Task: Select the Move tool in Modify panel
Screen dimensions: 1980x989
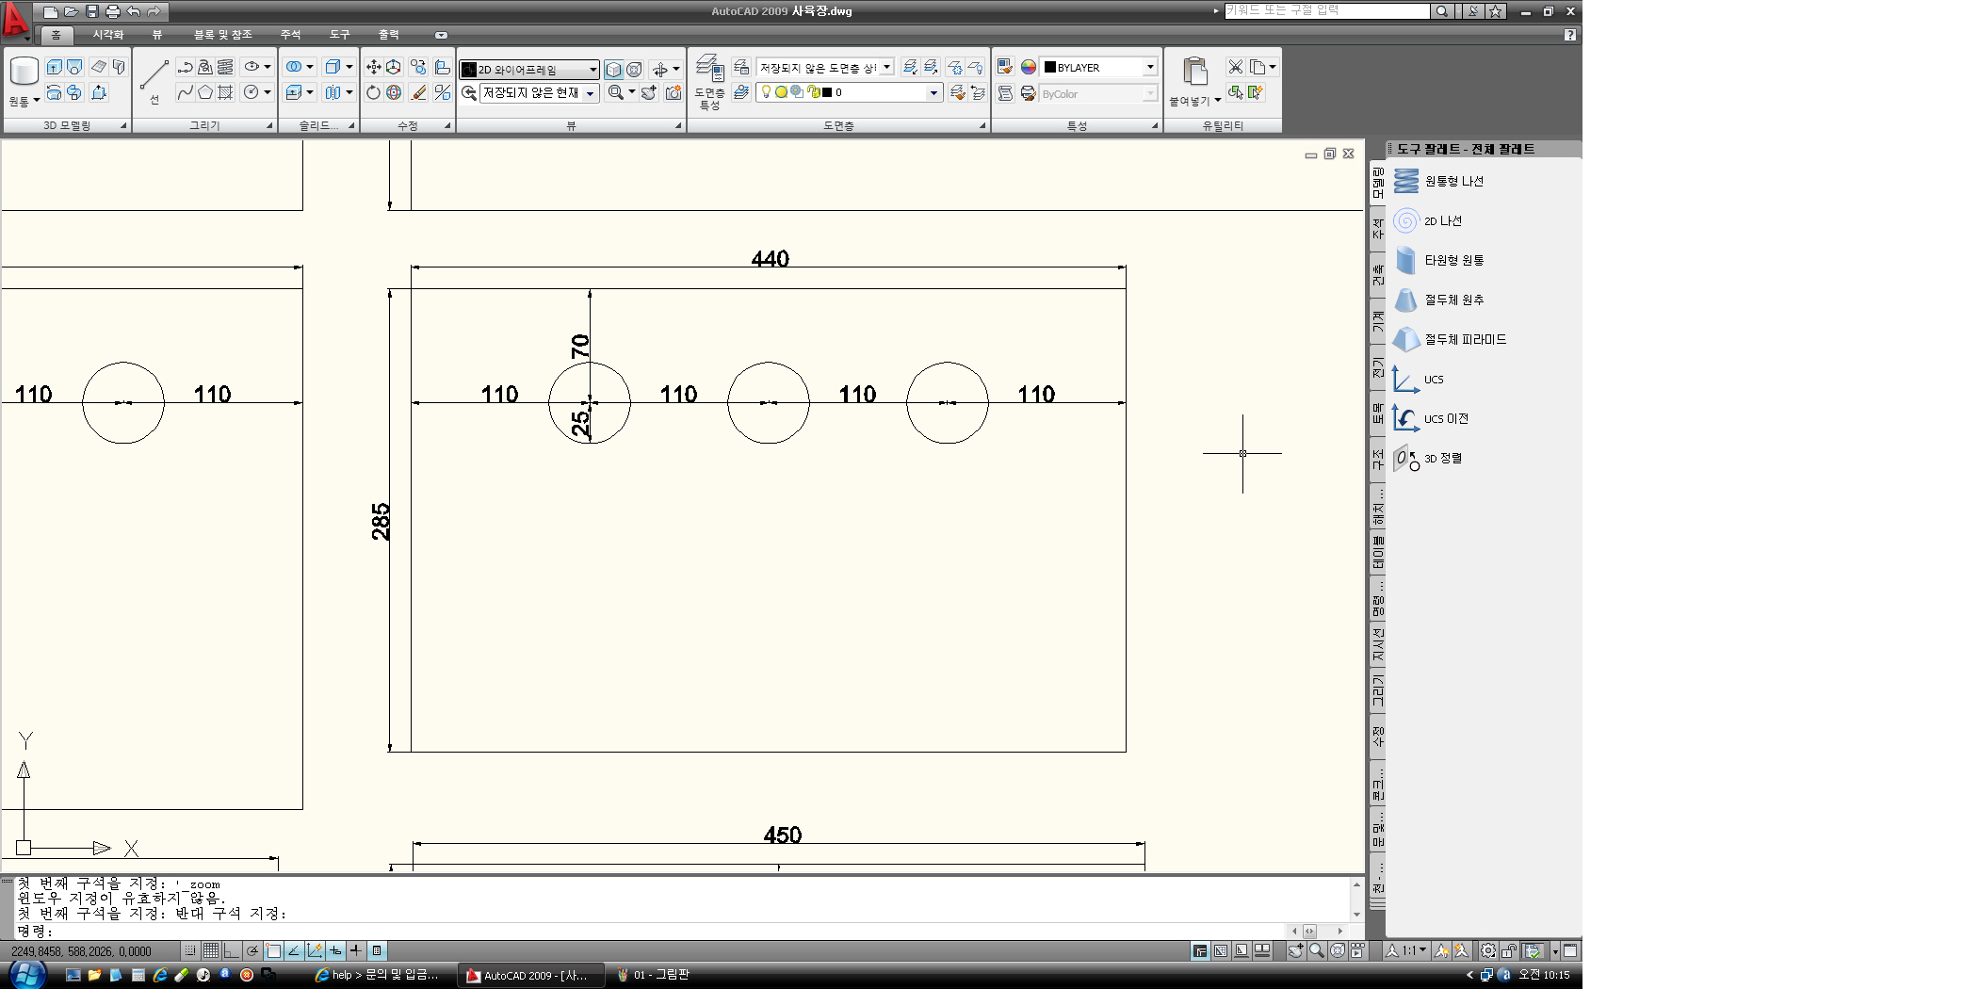Action: click(374, 67)
